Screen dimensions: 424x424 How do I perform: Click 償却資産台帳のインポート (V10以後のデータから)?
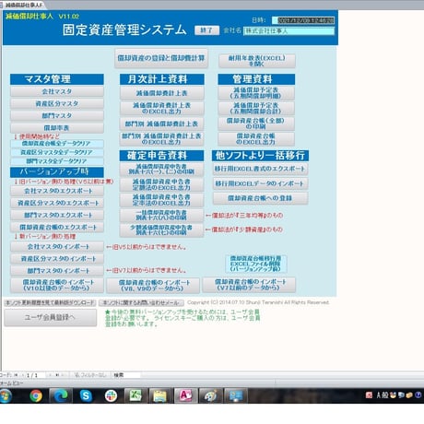57,285
